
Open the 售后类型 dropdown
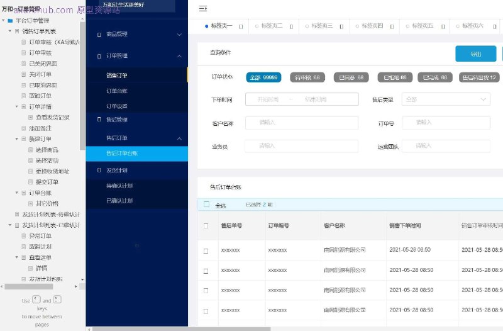446,99
